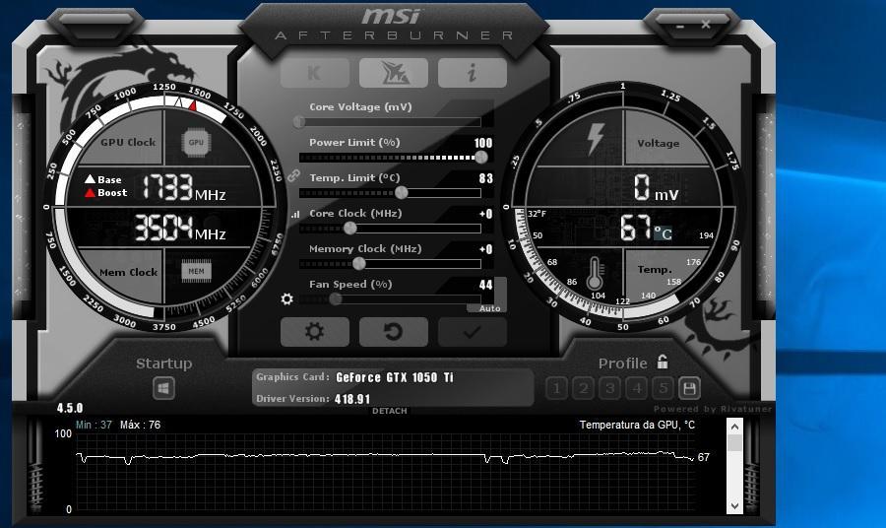Close the Afterburner window
Image resolution: width=886 pixels, height=528 pixels.
[x=706, y=25]
